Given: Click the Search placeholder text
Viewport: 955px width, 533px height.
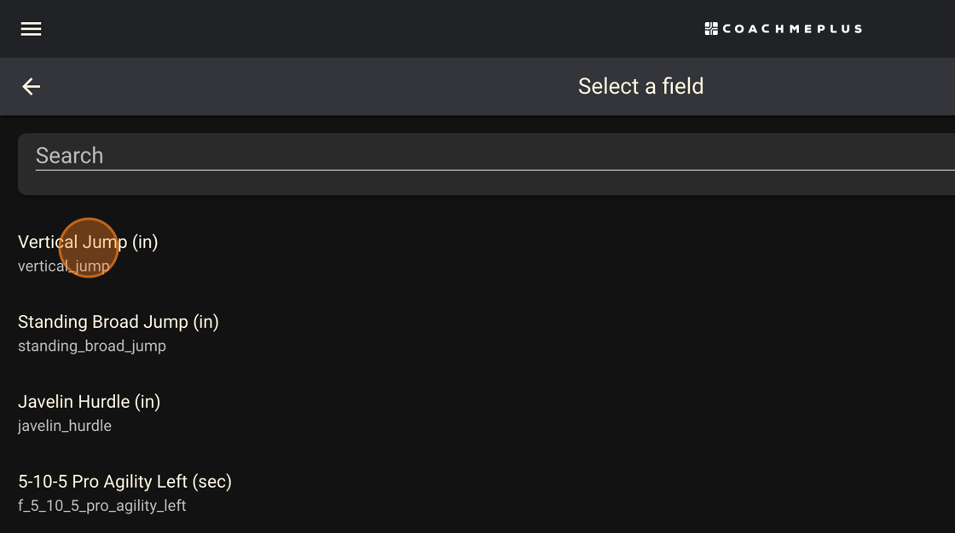Looking at the screenshot, I should coord(69,156).
